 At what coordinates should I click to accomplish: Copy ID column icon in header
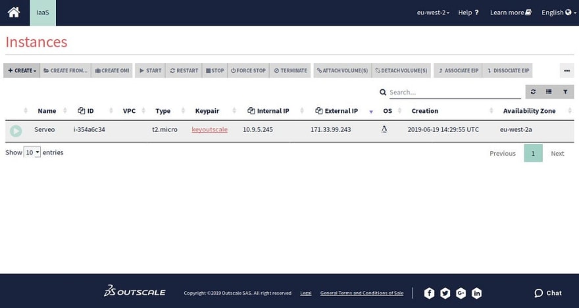[x=81, y=110]
